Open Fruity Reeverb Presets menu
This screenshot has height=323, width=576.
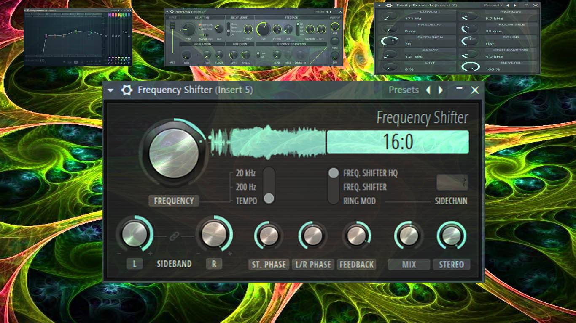point(493,5)
